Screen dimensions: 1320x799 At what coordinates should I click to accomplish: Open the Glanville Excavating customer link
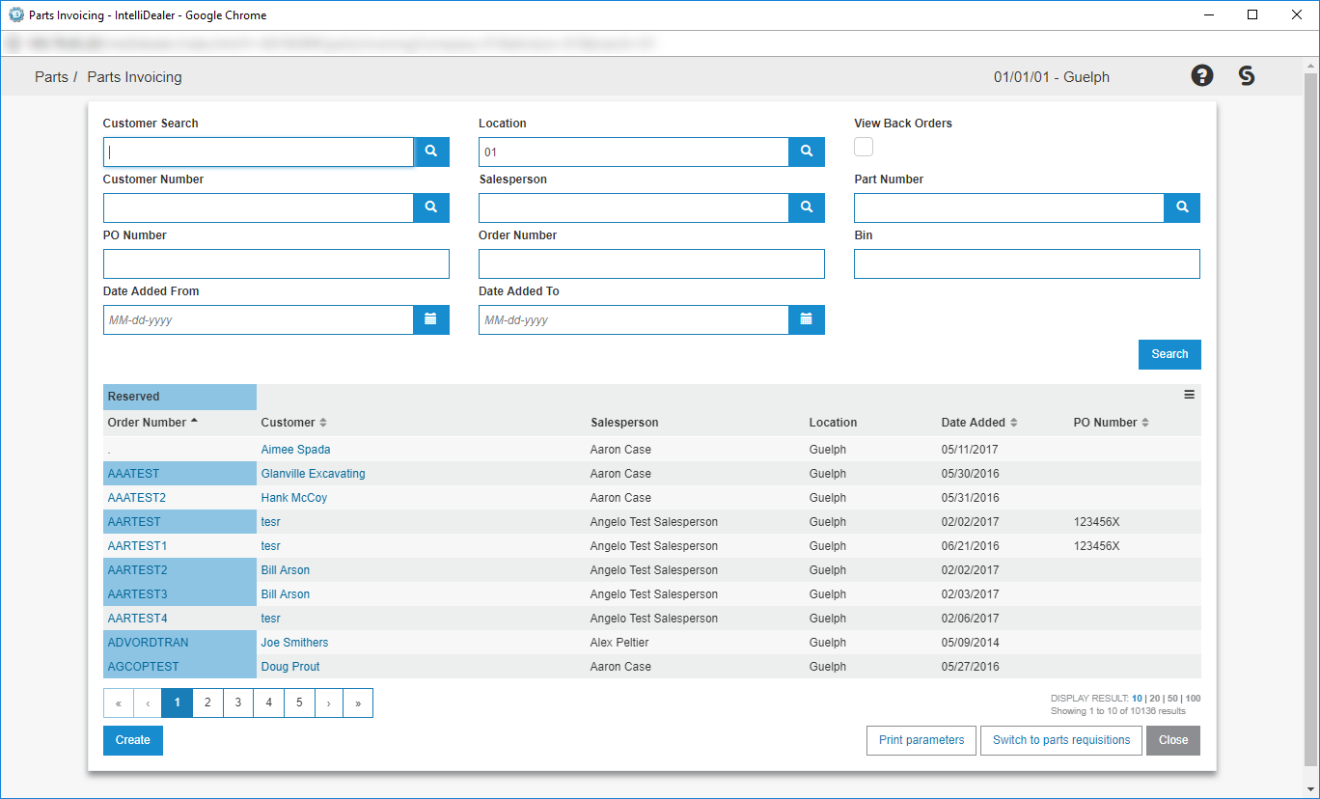tap(313, 474)
